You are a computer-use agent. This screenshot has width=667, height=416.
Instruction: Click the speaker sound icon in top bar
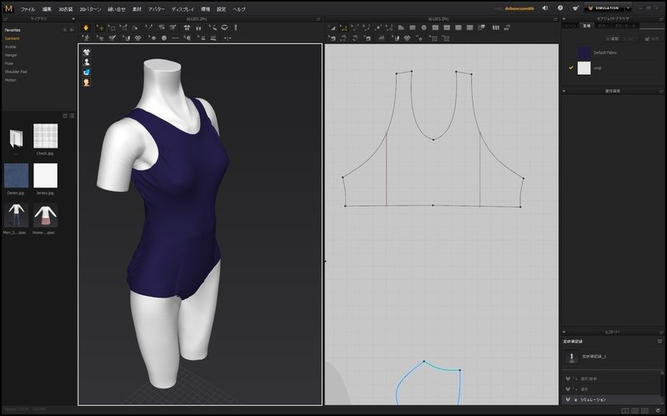click(544, 8)
